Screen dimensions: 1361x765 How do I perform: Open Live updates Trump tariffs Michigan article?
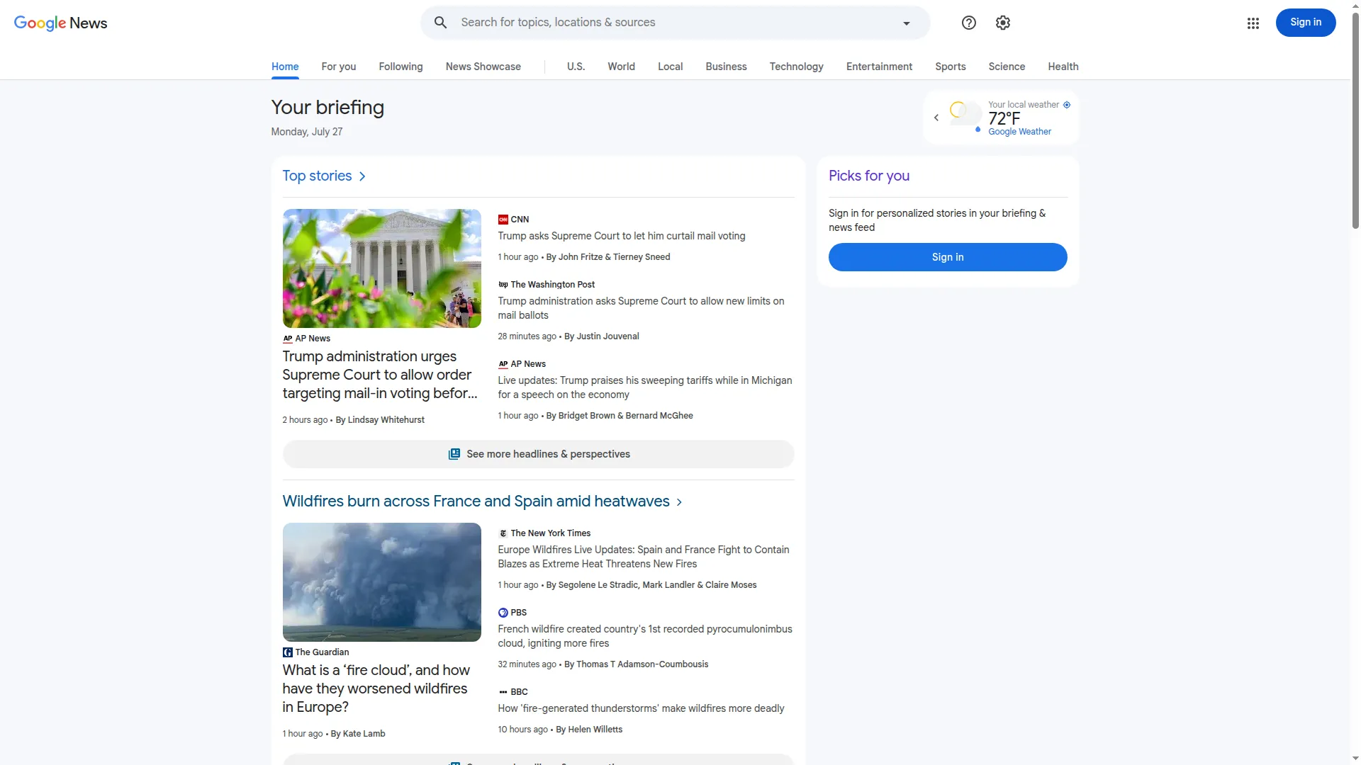click(644, 387)
